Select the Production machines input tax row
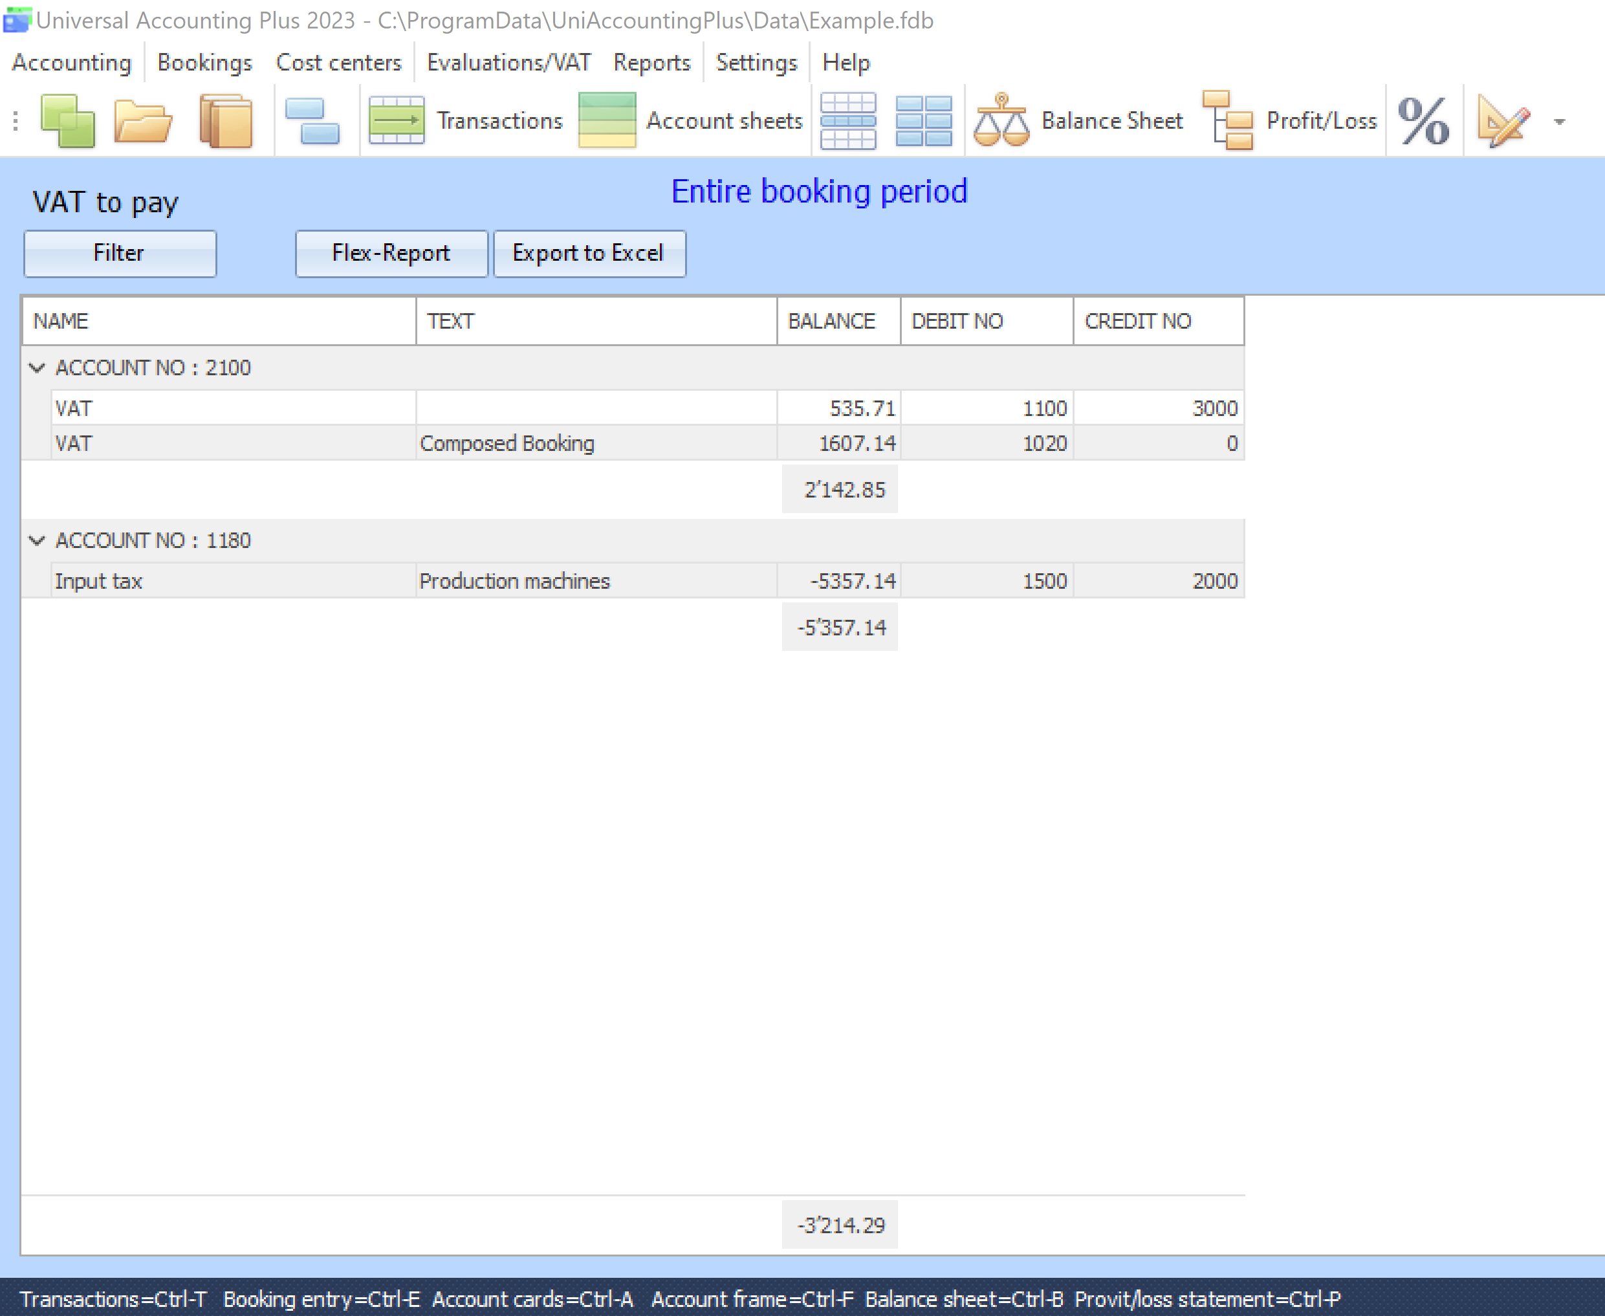The height and width of the screenshot is (1316, 1605). click(x=514, y=580)
